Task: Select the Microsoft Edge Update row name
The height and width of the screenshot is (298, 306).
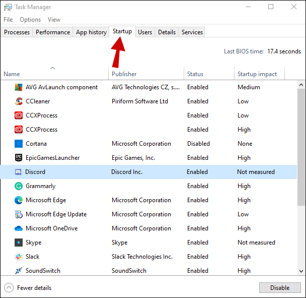Action: pos(56,214)
